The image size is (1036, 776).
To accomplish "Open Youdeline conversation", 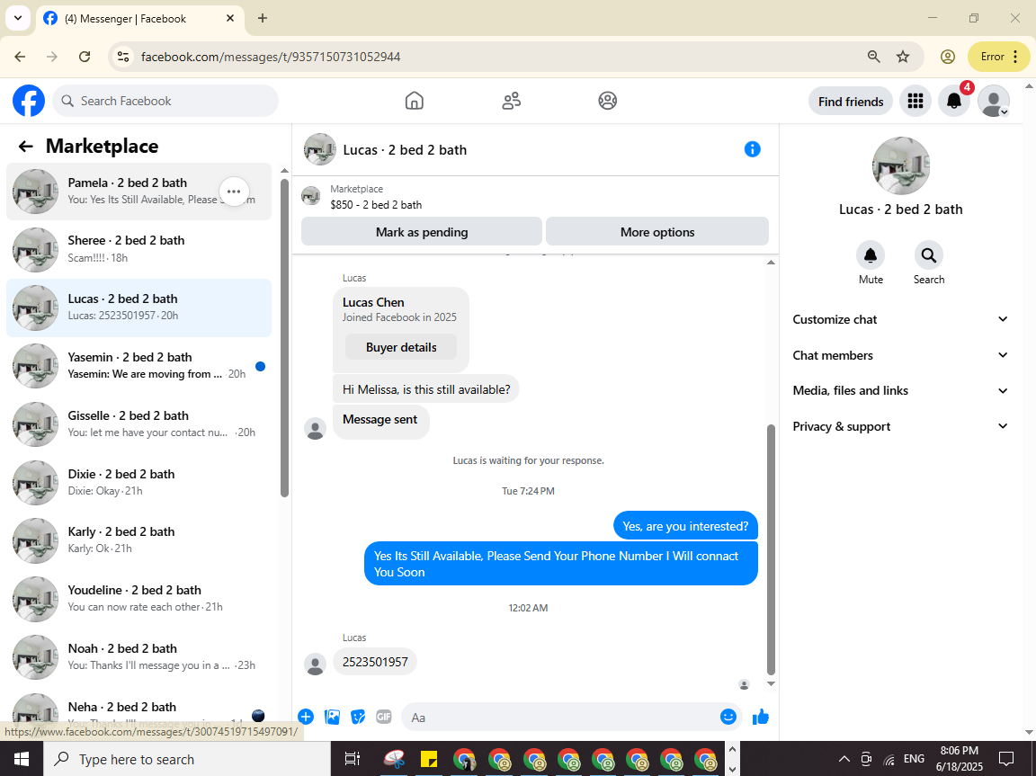I will (x=138, y=598).
